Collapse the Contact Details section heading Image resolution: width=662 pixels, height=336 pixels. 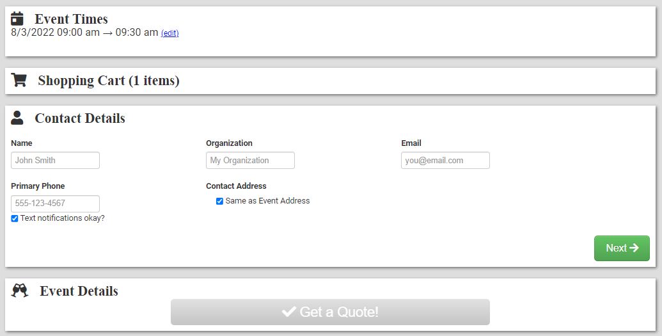tap(79, 118)
